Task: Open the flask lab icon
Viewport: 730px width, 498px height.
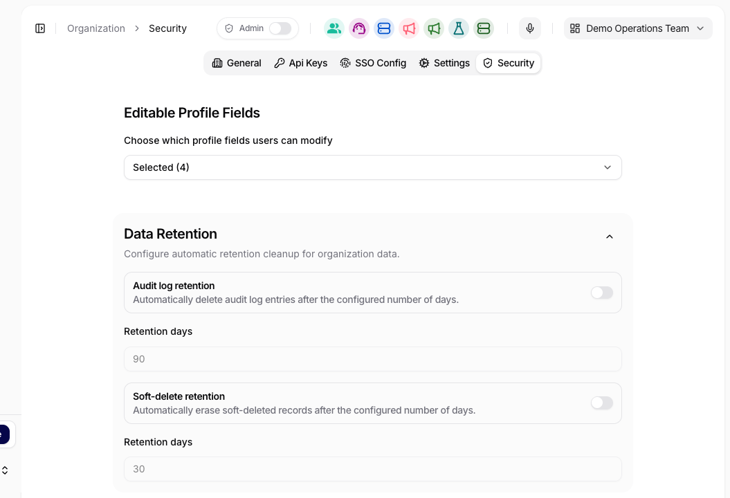Action: click(x=459, y=28)
